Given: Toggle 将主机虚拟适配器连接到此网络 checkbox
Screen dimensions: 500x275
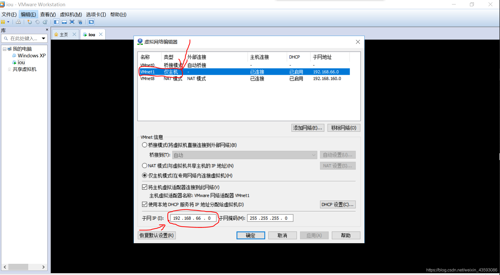Looking at the screenshot, I should (145, 187).
